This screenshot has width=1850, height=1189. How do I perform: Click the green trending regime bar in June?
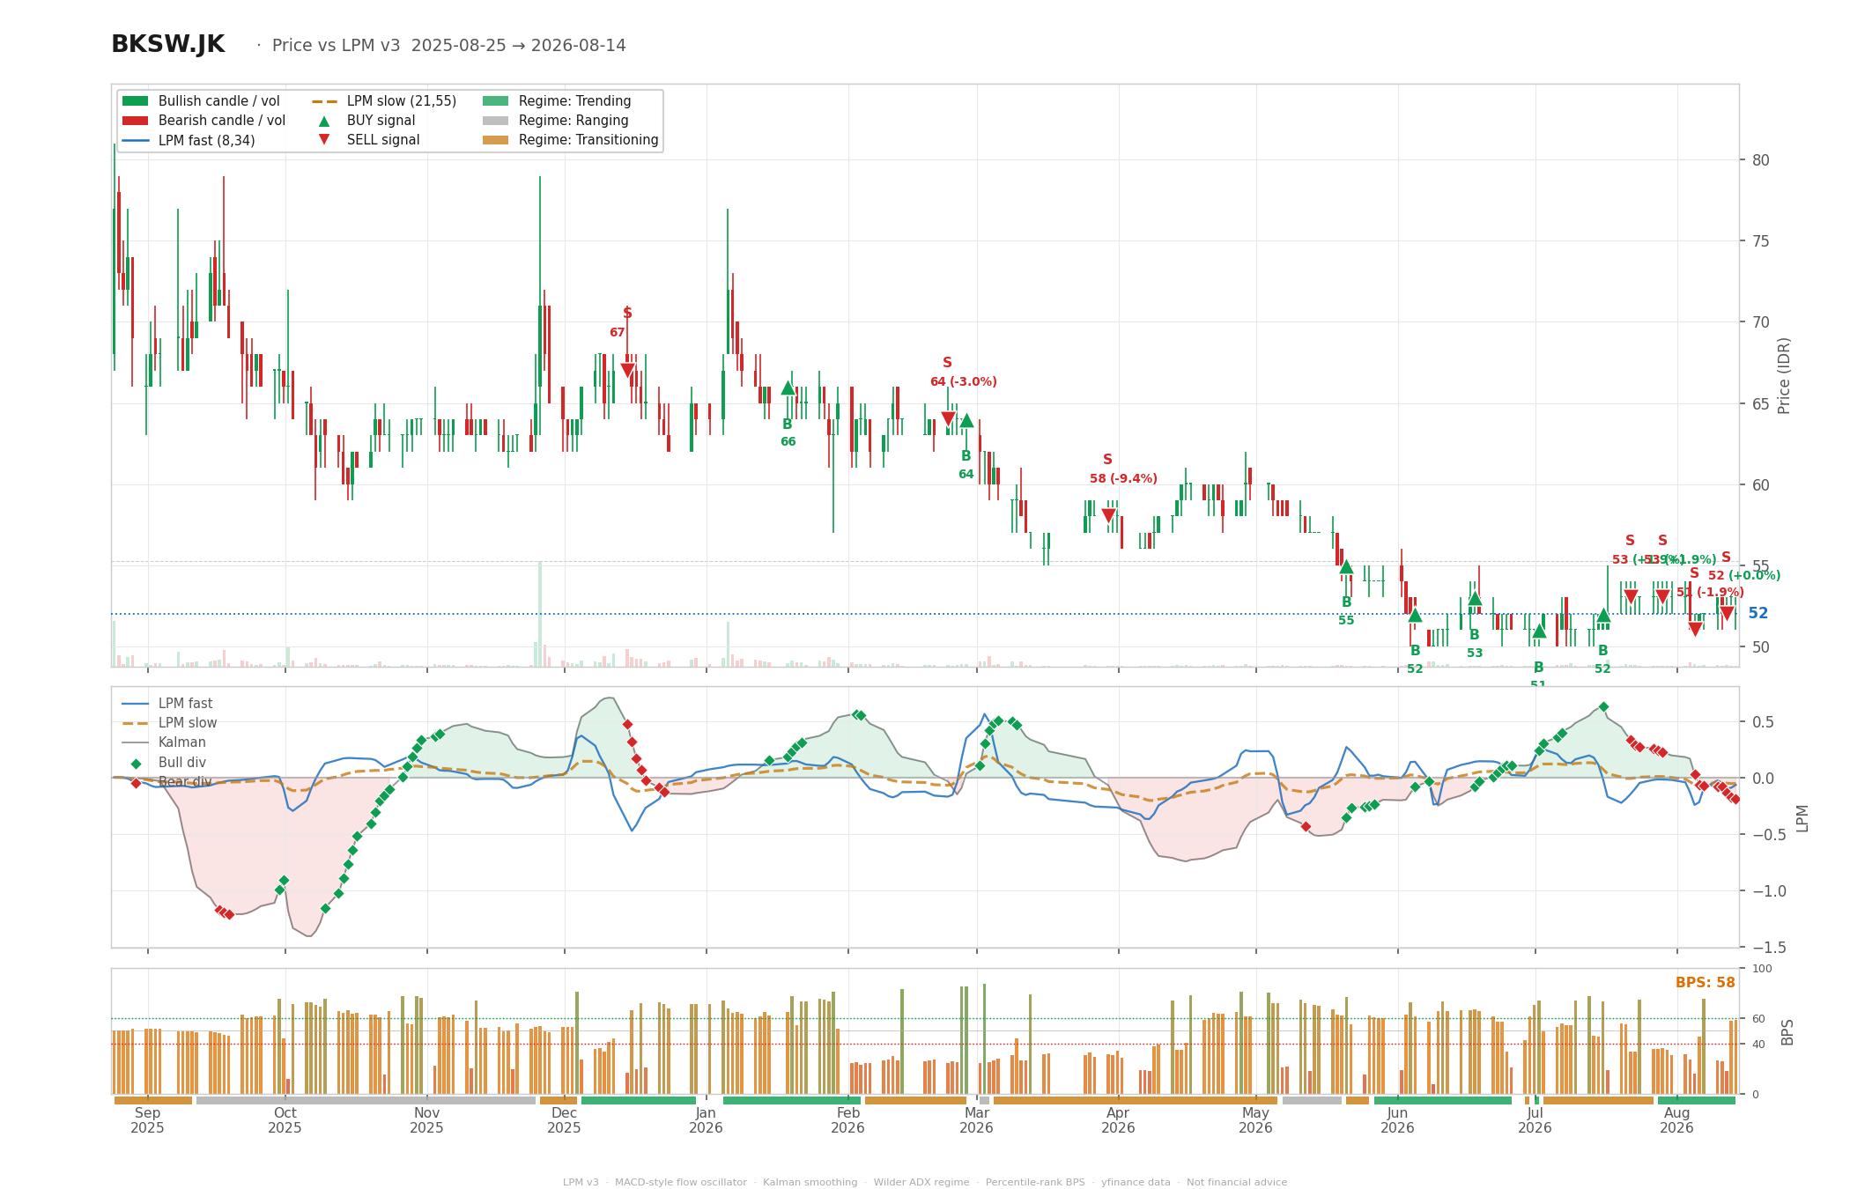point(1443,1100)
